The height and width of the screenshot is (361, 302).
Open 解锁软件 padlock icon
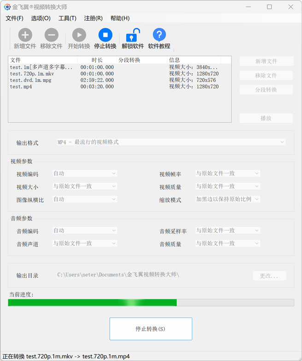(133, 35)
